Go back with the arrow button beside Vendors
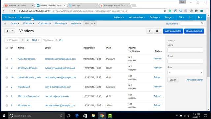This screenshot has width=211, height=119. pos(8,31)
